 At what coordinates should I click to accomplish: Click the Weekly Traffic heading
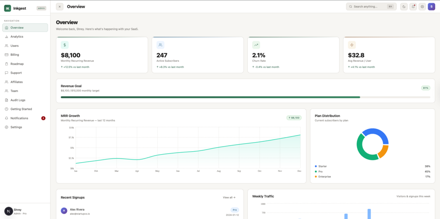263,196
